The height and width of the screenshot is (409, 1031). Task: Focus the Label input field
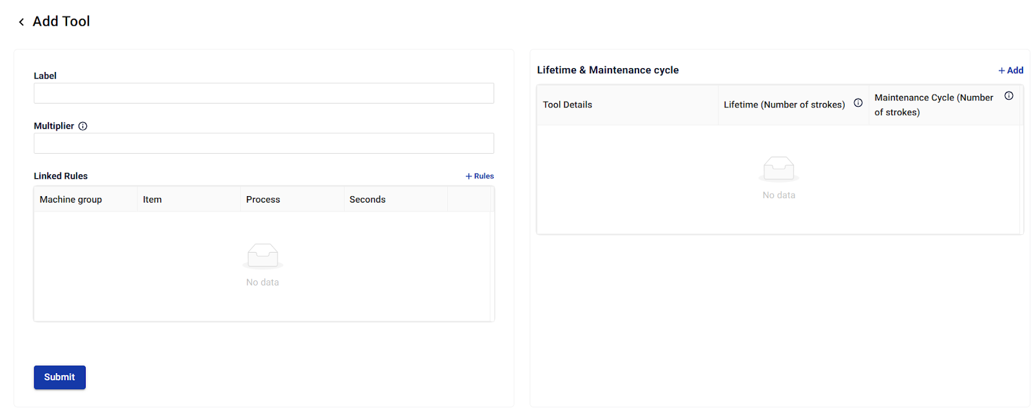tap(264, 93)
